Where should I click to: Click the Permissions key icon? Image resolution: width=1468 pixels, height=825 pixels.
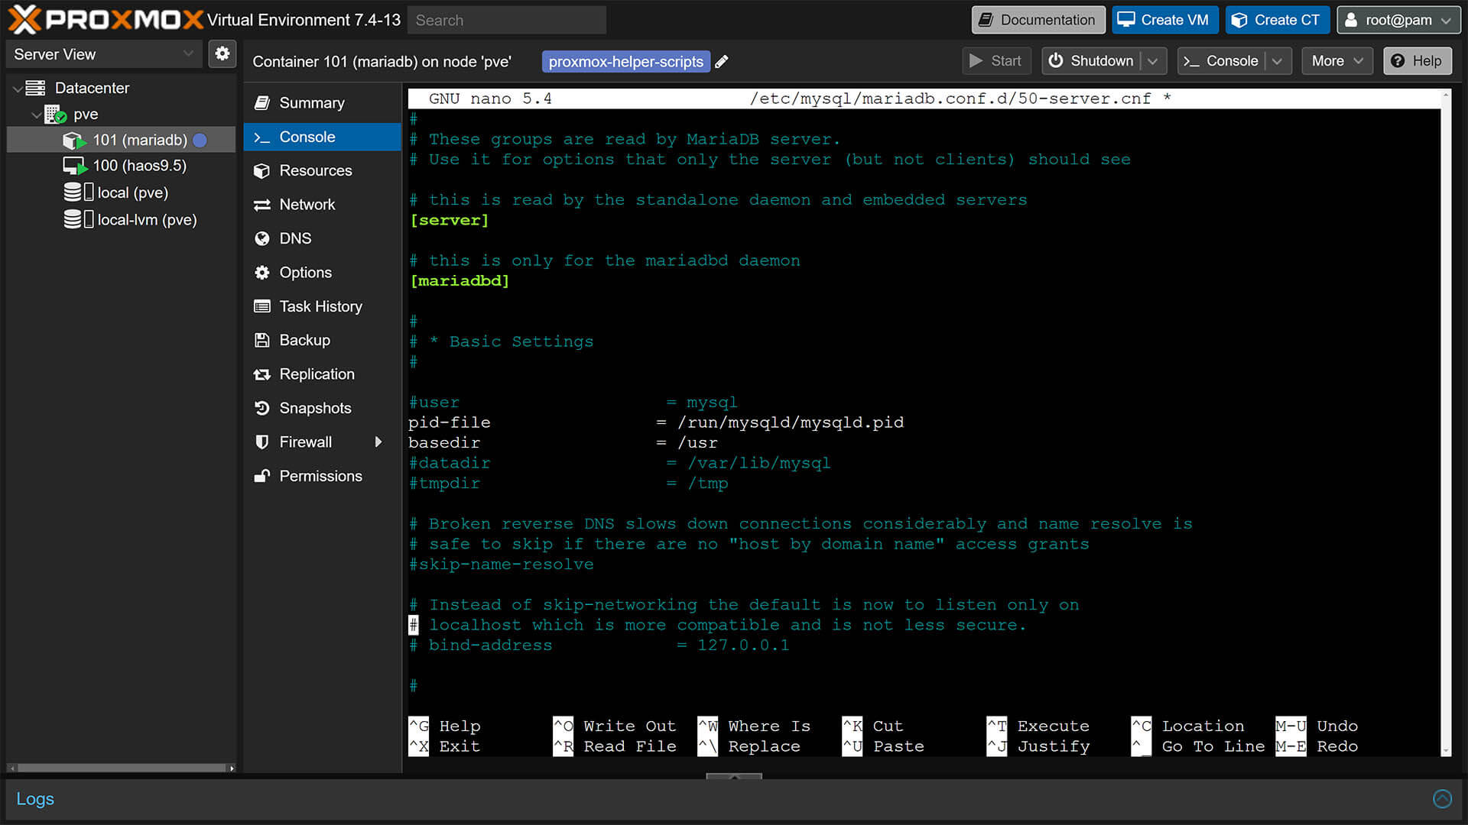click(x=262, y=476)
